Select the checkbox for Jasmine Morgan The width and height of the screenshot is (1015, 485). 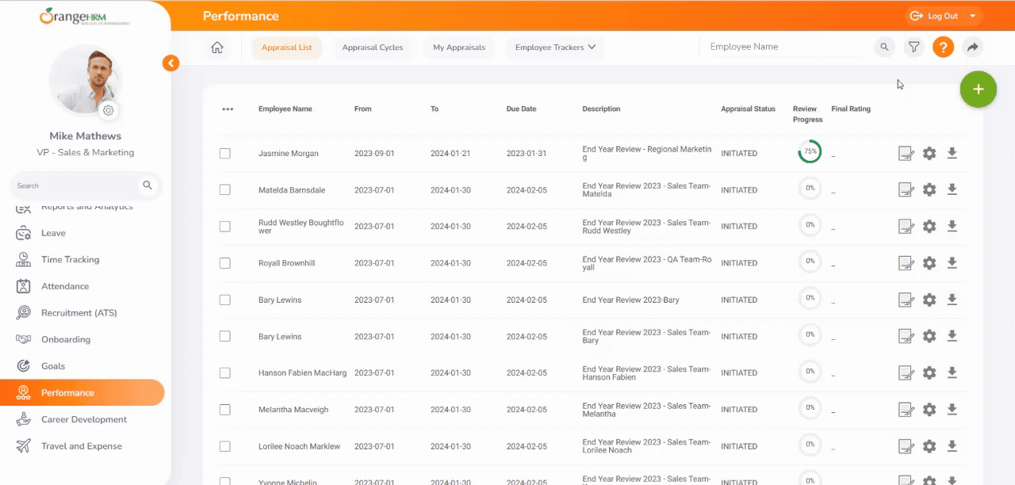tap(225, 154)
